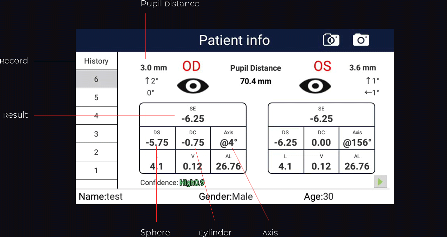Click the OS Axis value @156°
447x237 pixels.
tap(357, 143)
